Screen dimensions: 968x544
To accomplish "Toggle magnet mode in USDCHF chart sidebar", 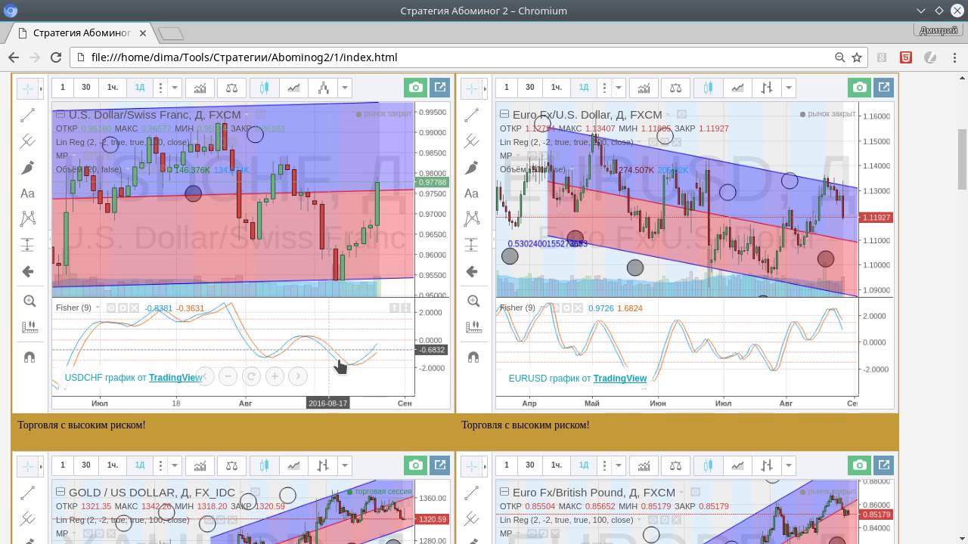I will (29, 357).
